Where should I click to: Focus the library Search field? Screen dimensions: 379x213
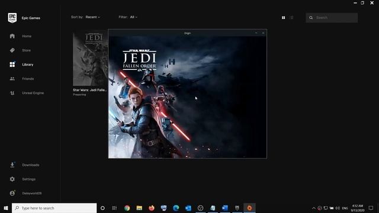tap(332, 18)
